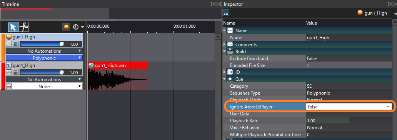Click the cue volume value 1.00

coord(74,44)
